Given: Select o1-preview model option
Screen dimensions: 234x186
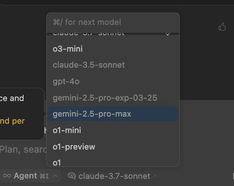Looking at the screenshot, I should pyautogui.click(x=113, y=147).
